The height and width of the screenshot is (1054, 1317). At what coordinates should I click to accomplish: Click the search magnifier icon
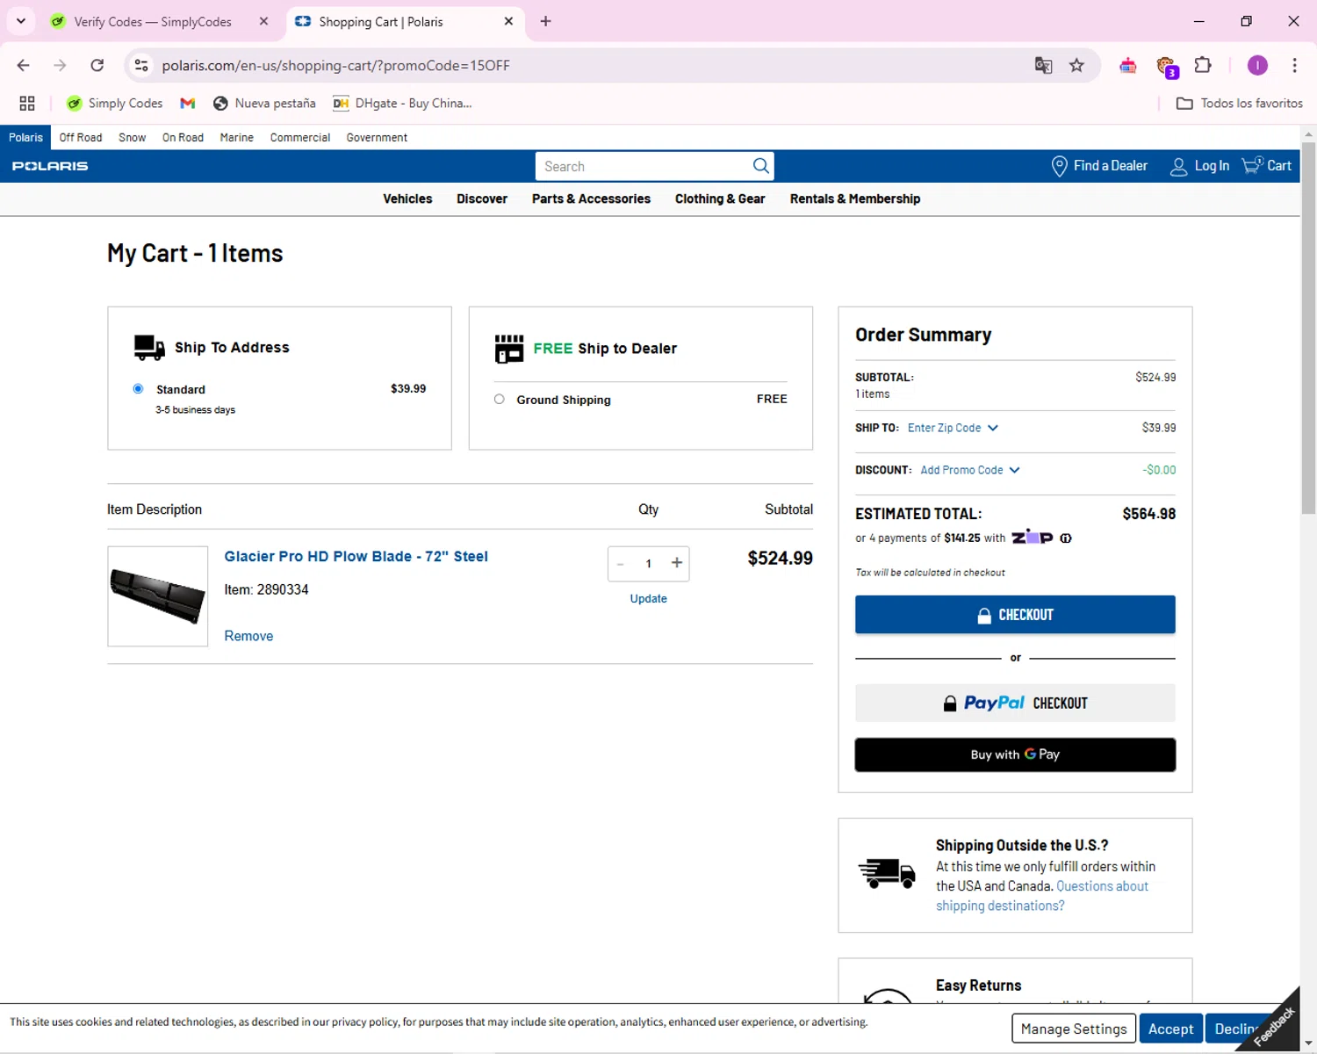(x=760, y=166)
